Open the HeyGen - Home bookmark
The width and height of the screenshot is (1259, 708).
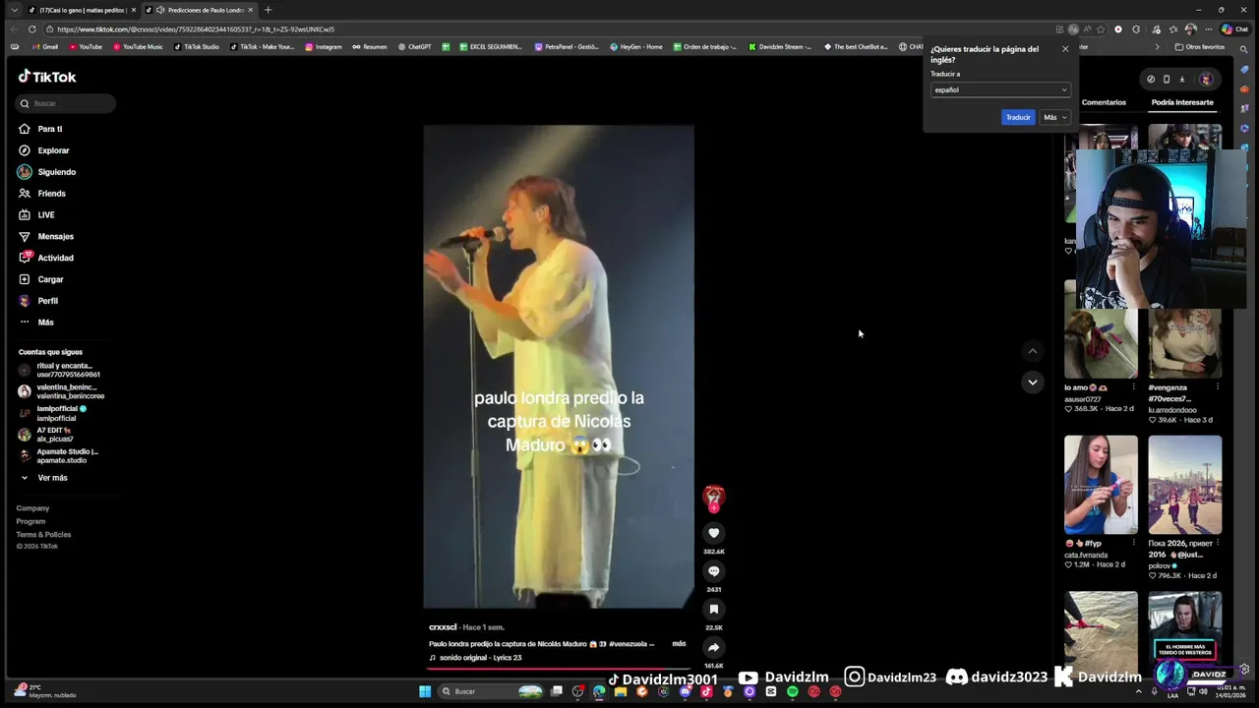click(636, 47)
